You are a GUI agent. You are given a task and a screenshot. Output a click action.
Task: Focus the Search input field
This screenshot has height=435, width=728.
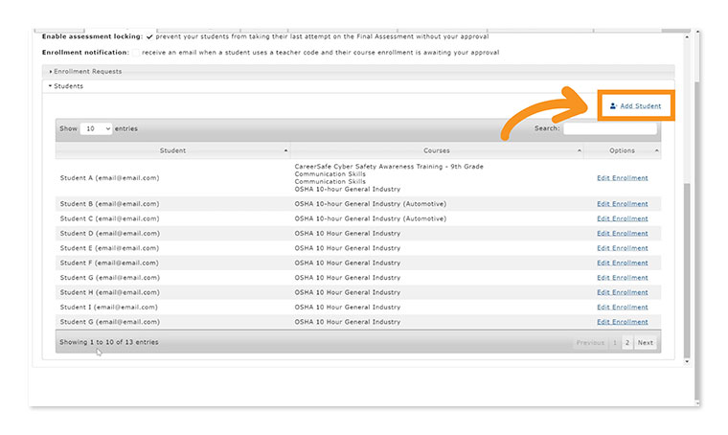pyautogui.click(x=610, y=128)
